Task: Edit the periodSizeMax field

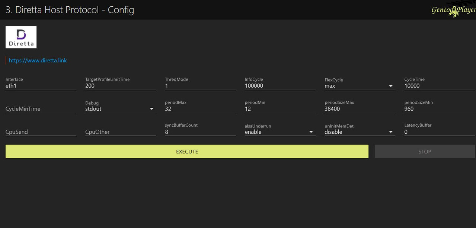Action: pyautogui.click(x=360, y=109)
